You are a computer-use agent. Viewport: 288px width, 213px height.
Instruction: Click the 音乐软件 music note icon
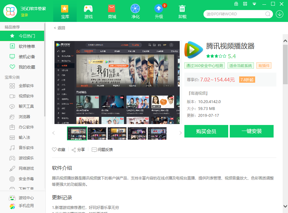12,148
